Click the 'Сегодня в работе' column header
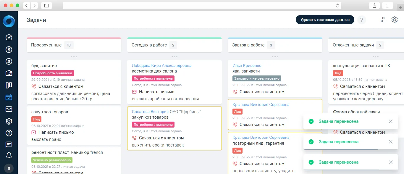The image size is (404, 174). [x=149, y=45]
